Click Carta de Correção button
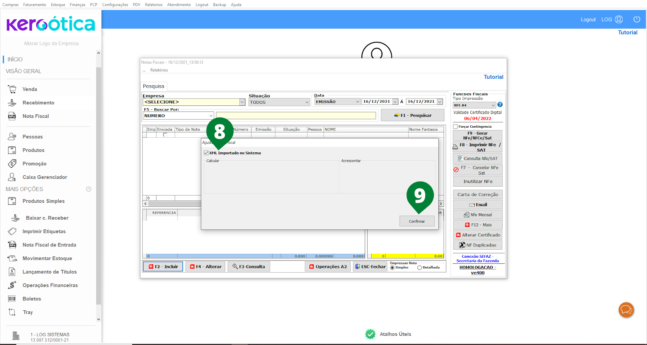This screenshot has width=647, height=345. [478, 194]
